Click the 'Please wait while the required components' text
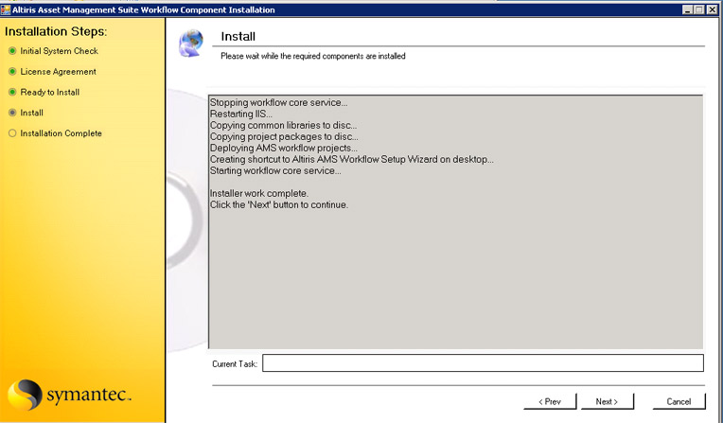Screen dimensions: 723x423 tap(313, 56)
